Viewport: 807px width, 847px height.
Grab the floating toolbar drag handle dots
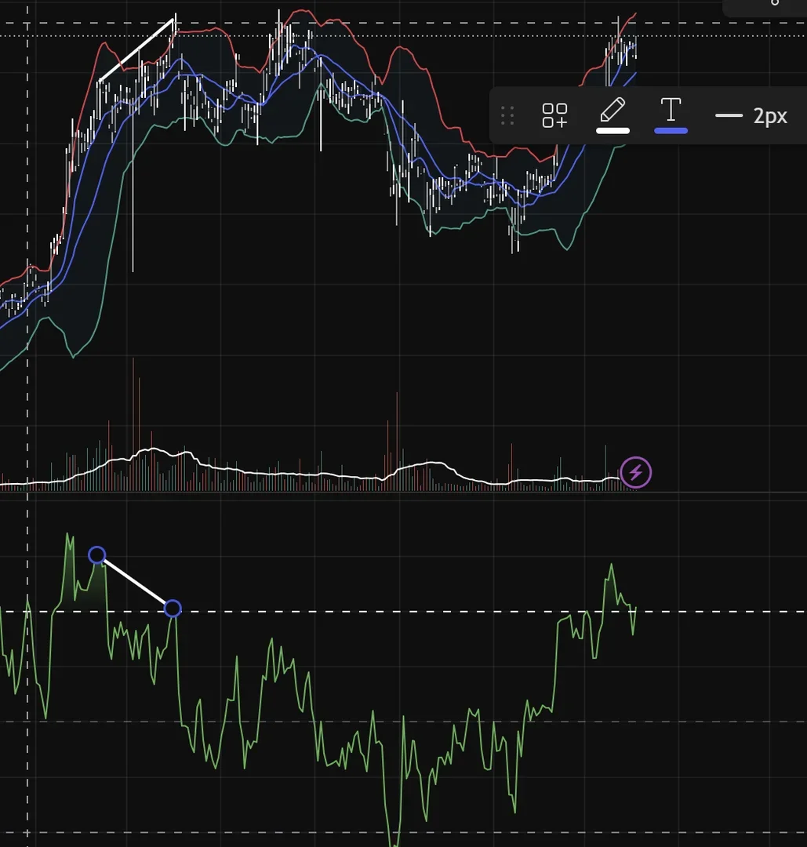coord(507,115)
